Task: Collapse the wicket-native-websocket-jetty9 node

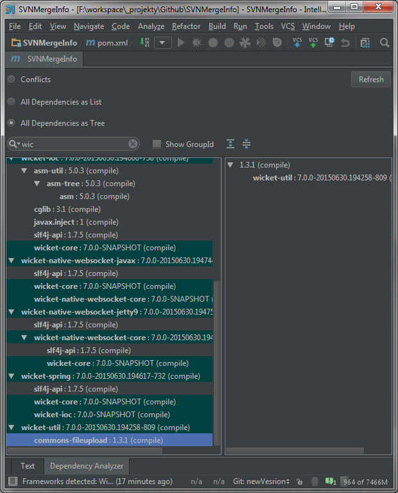Action: click(12, 312)
